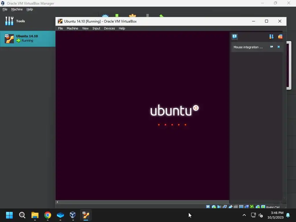The width and height of the screenshot is (296, 222).
Task: Click the hard disk status bar indicator
Action: coord(208,207)
